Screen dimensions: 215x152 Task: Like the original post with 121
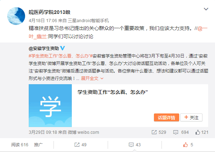tap(202, 132)
